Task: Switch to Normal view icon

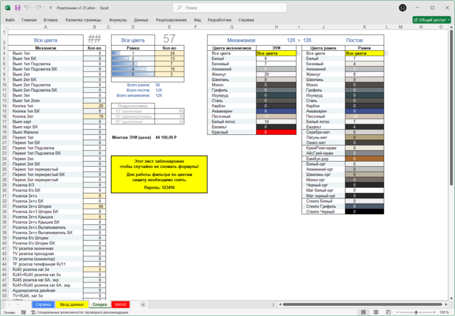Action: (x=363, y=312)
